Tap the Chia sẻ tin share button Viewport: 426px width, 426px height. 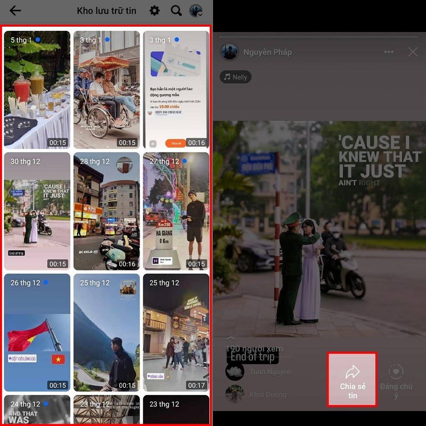[x=353, y=380]
